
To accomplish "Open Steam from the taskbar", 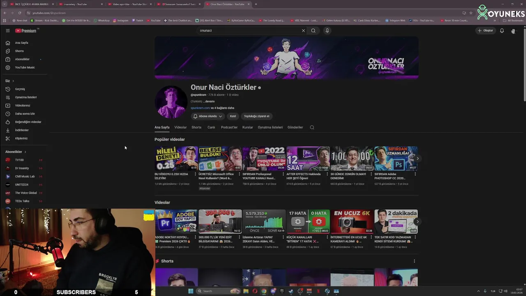I will point(291,291).
